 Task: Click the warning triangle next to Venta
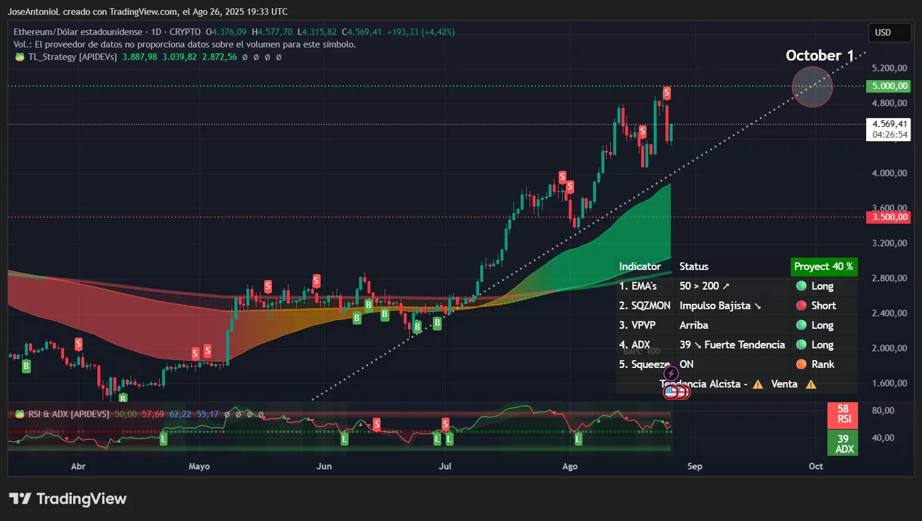810,385
